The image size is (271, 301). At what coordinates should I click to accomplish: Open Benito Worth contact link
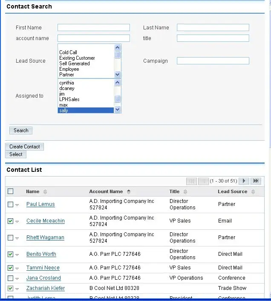coord(41,254)
